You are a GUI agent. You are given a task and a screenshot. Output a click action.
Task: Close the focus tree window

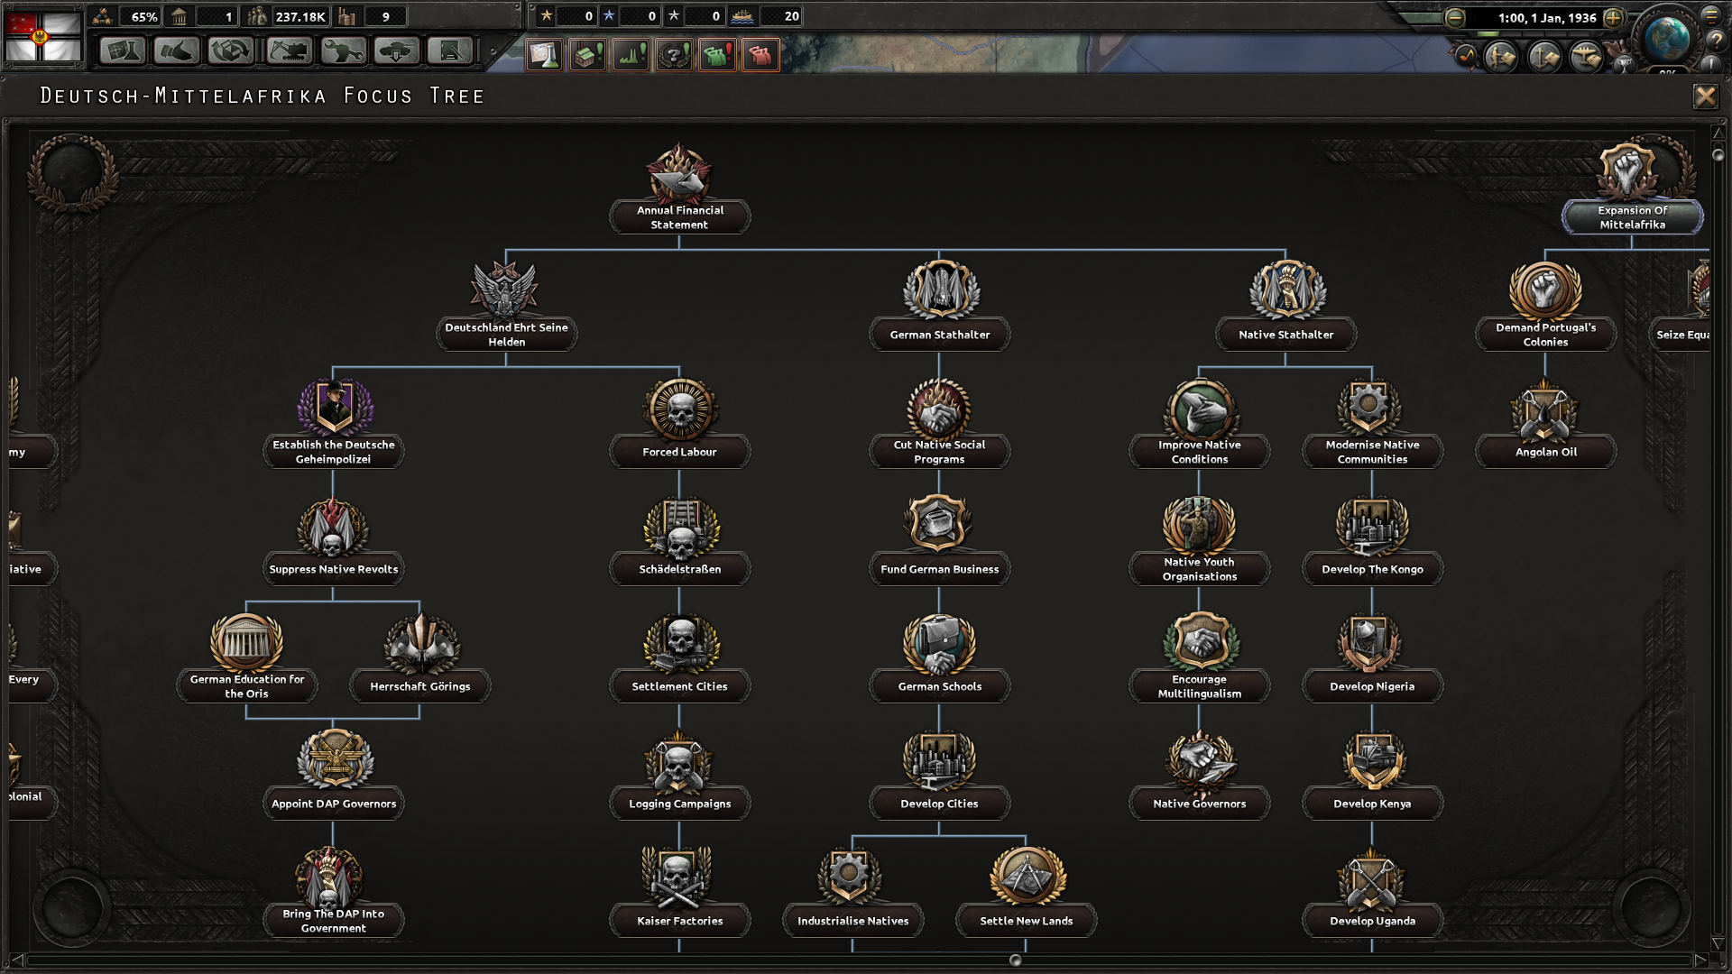coord(1705,96)
